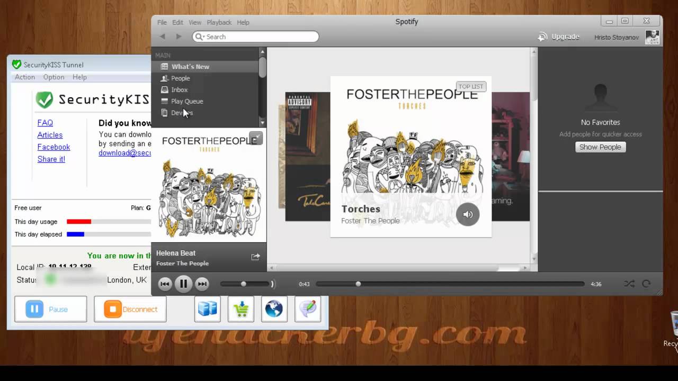Select the What's New sidebar item
This screenshot has width=678, height=381.
pyautogui.click(x=206, y=67)
